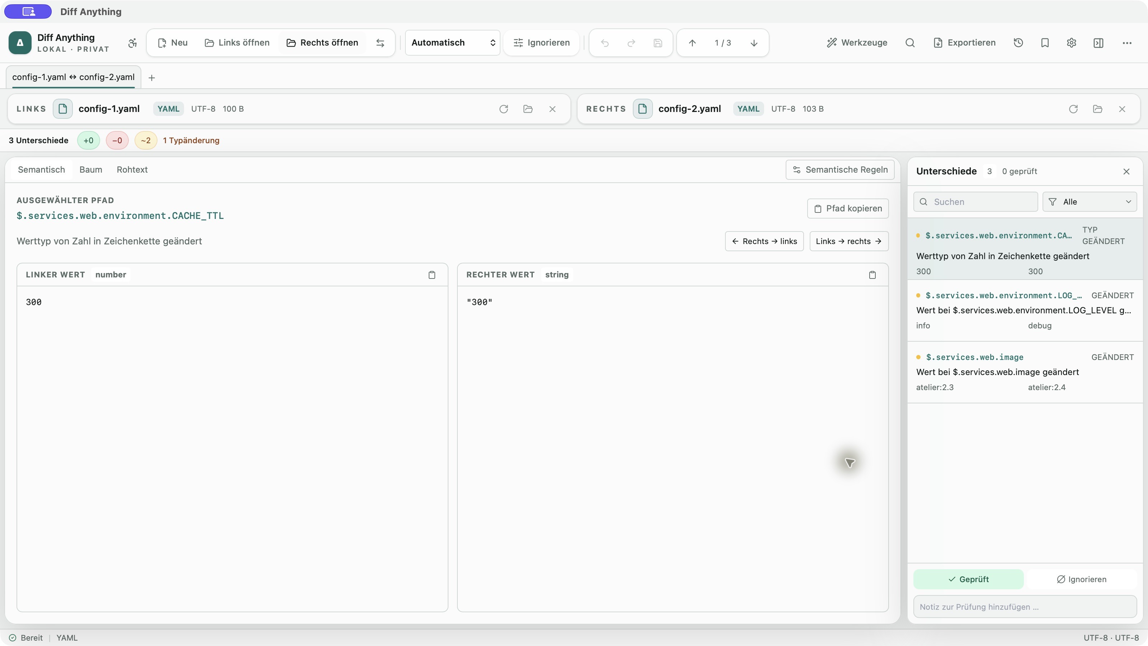Open folder for config-2.yaml

pyautogui.click(x=1098, y=109)
